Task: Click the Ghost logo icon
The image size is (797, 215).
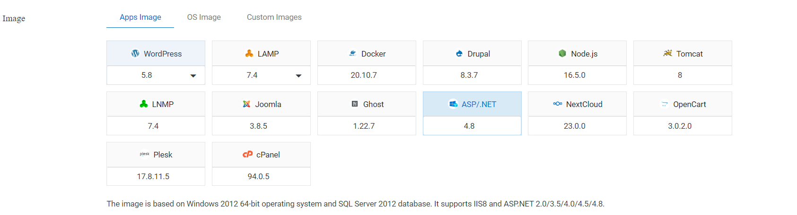Action: click(355, 104)
